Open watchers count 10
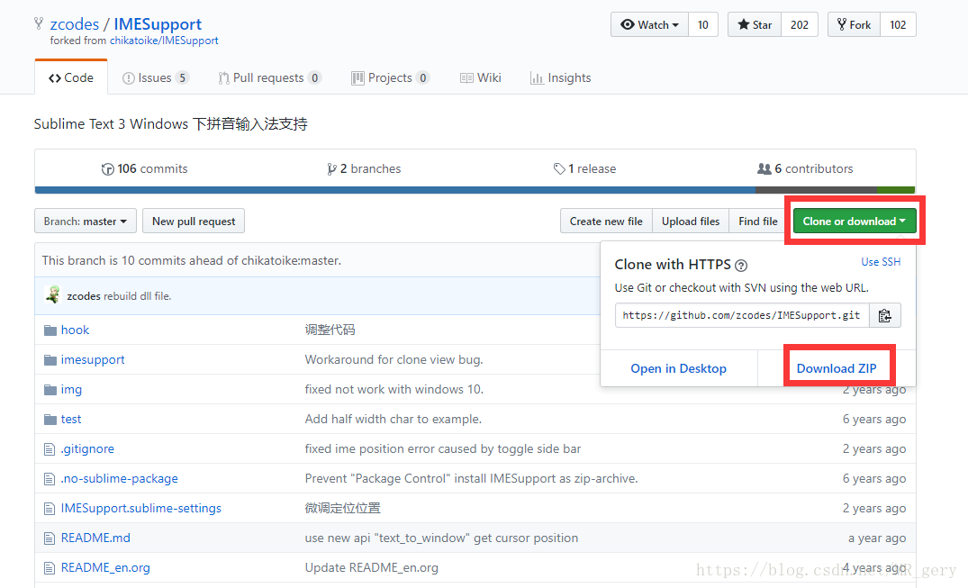 tap(703, 24)
